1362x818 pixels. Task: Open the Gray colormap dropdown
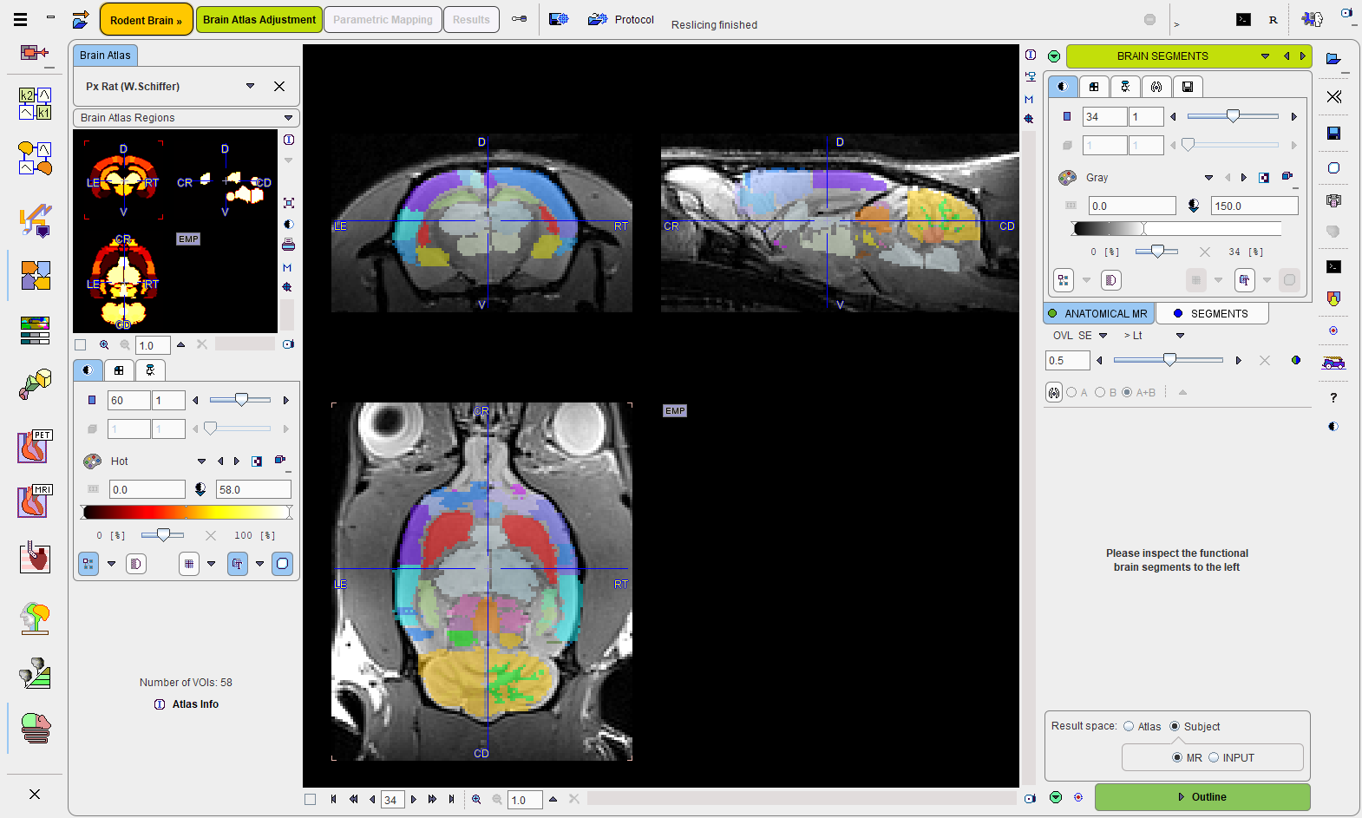point(1208,178)
